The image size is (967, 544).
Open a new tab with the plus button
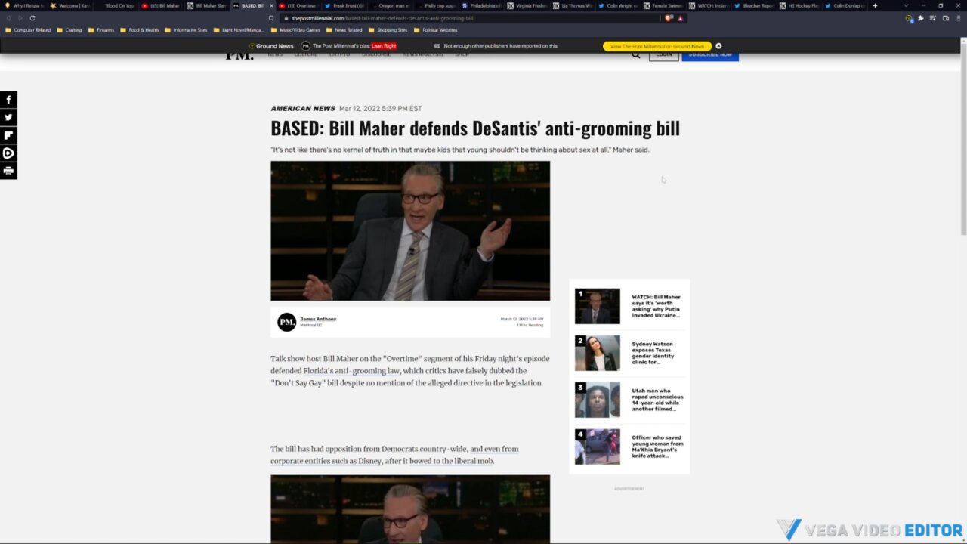pyautogui.click(x=875, y=5)
